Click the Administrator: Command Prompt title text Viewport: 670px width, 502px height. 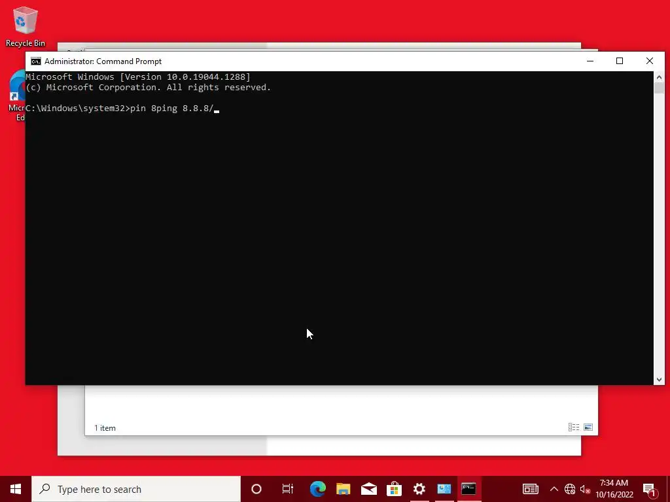103,61
